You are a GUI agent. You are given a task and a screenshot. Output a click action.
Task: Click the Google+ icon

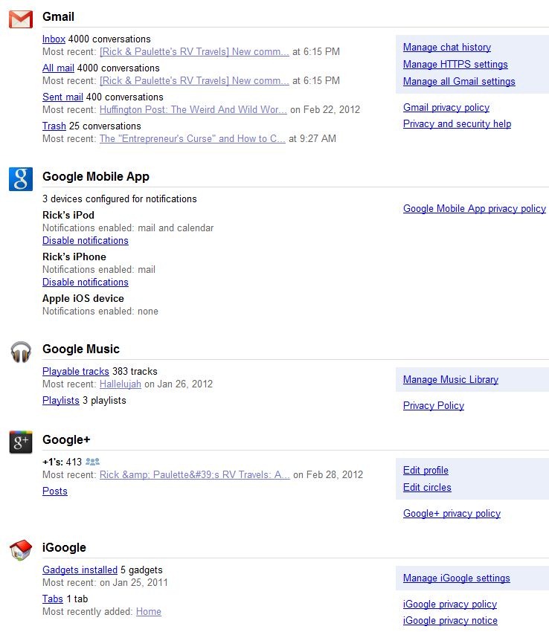click(x=21, y=442)
